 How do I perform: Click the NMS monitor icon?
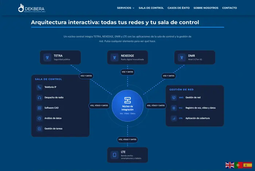pyautogui.click(x=174, y=98)
